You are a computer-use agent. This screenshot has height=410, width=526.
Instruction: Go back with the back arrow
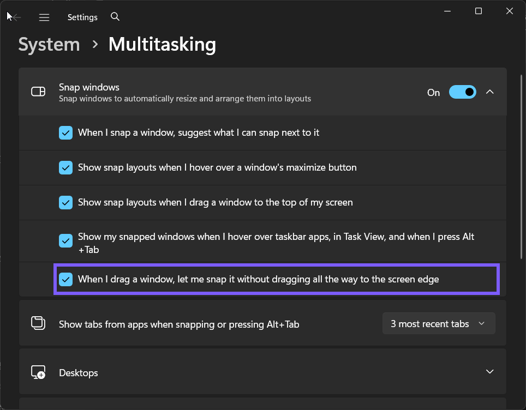16,17
